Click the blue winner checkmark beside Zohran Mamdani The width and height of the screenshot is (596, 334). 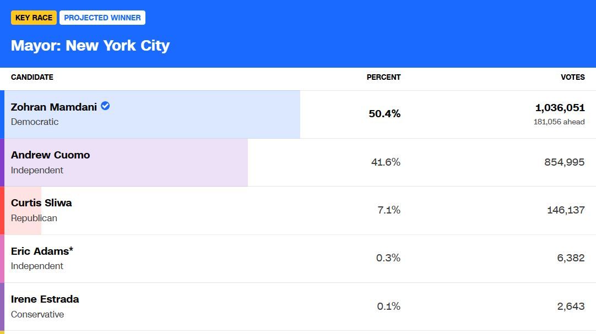[x=105, y=106]
